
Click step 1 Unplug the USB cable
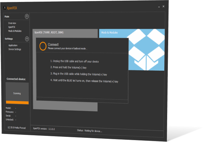pos(75,61)
